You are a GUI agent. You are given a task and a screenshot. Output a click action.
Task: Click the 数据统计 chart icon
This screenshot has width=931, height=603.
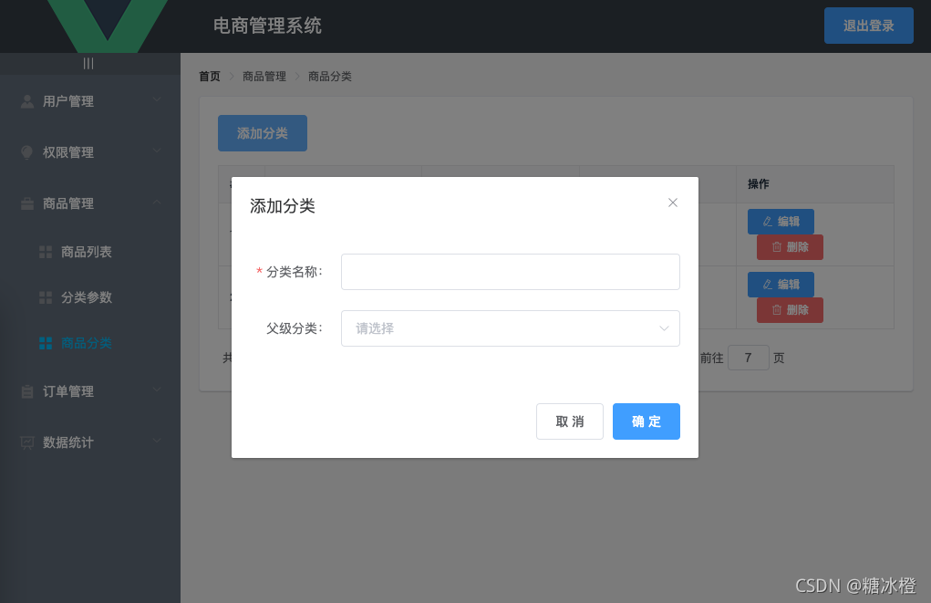26,442
